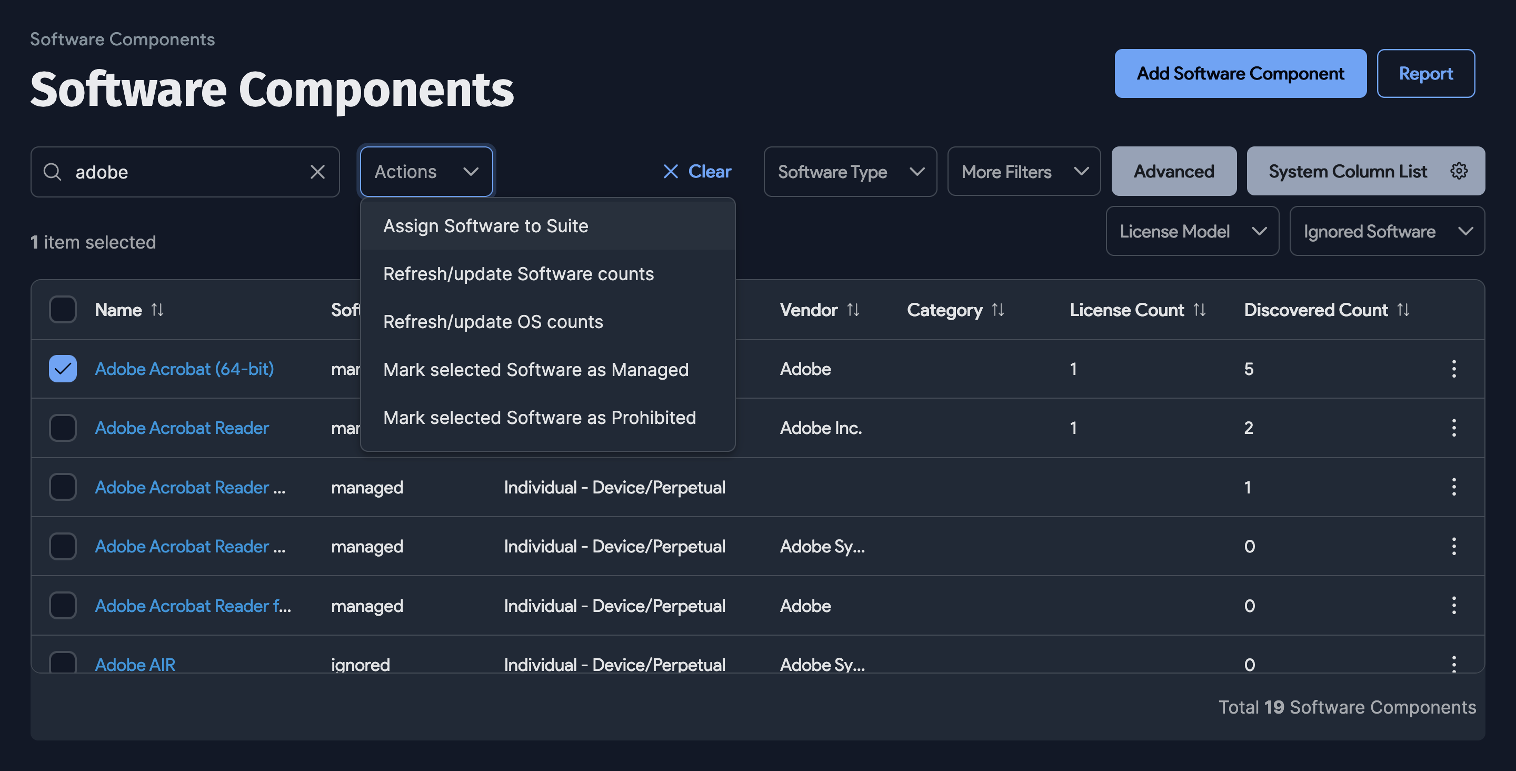This screenshot has width=1516, height=771.
Task: Open the kebab menu for Adobe AIR row
Action: [x=1454, y=664]
